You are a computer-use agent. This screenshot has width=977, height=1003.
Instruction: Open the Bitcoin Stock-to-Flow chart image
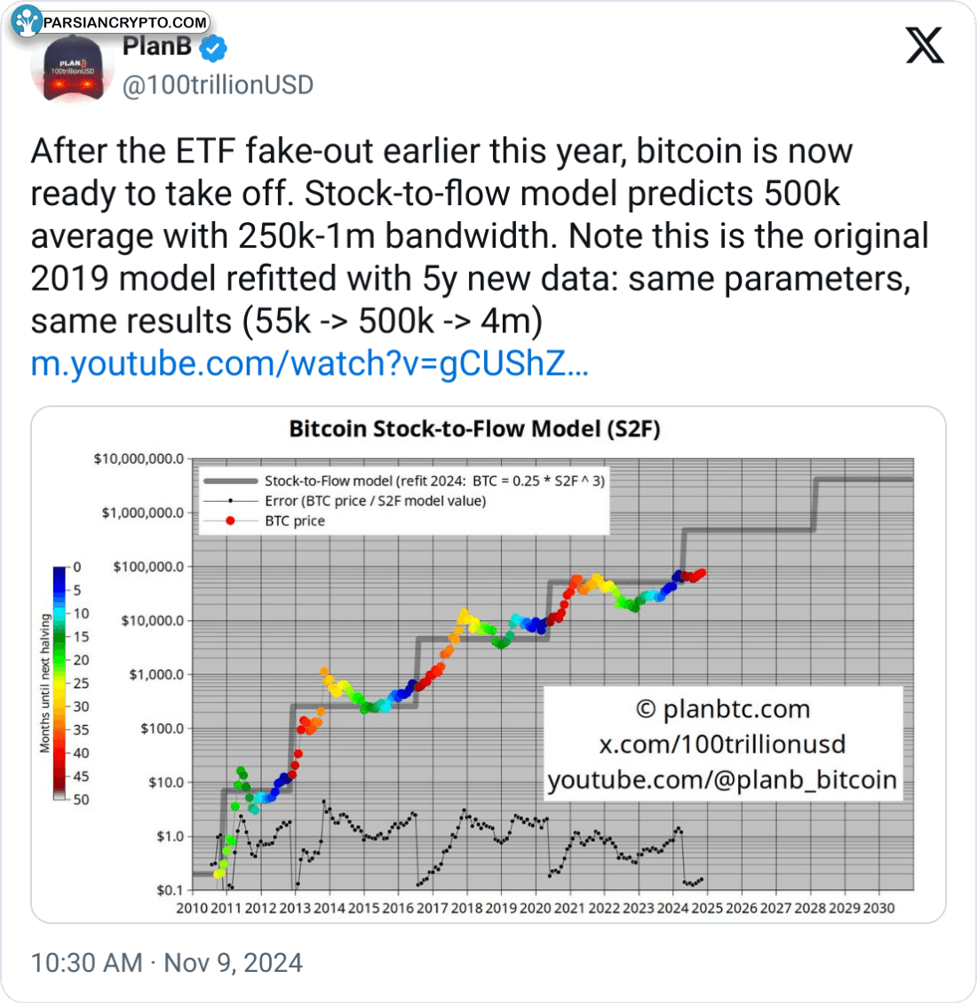pos(488,664)
